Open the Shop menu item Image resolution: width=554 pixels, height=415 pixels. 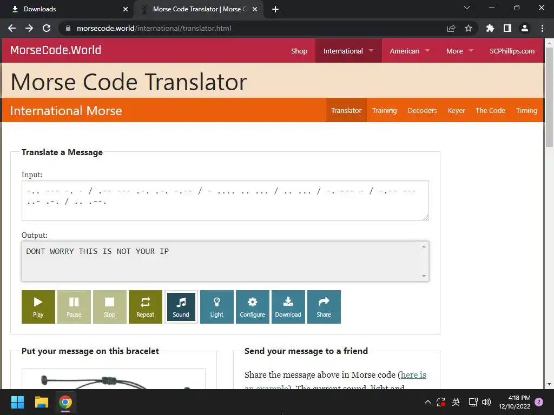299,51
